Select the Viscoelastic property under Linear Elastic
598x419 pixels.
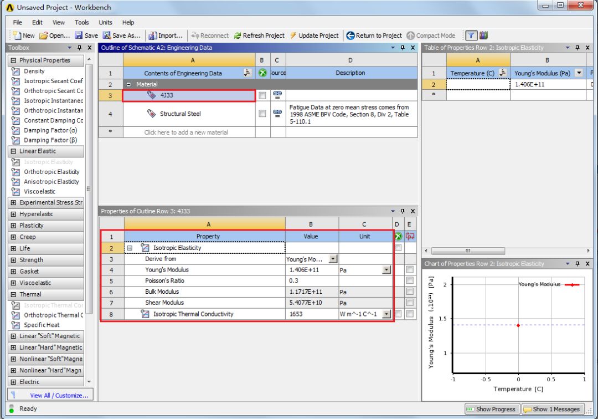40,192
